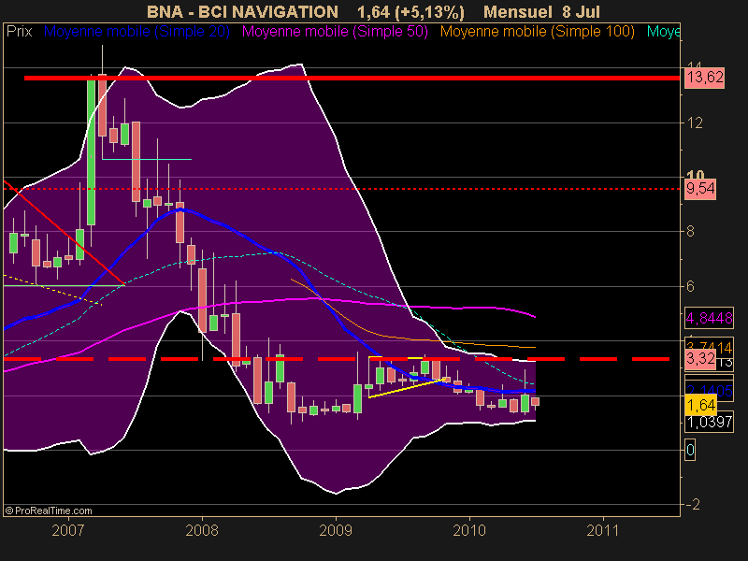748x561 pixels.
Task: Click the blue "2,1405" moving average value
Action: (x=709, y=390)
